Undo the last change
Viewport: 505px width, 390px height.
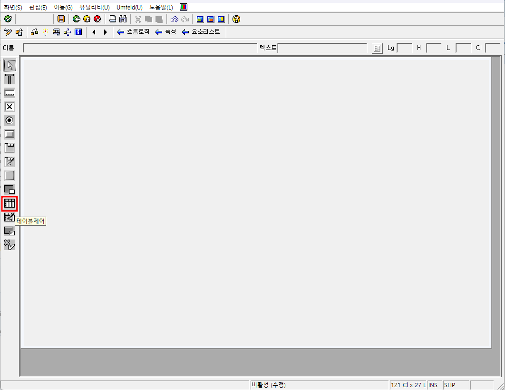174,19
